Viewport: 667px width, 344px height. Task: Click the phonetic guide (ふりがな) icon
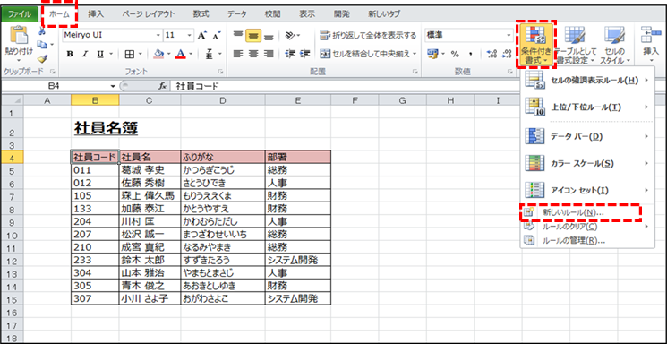[x=210, y=54]
